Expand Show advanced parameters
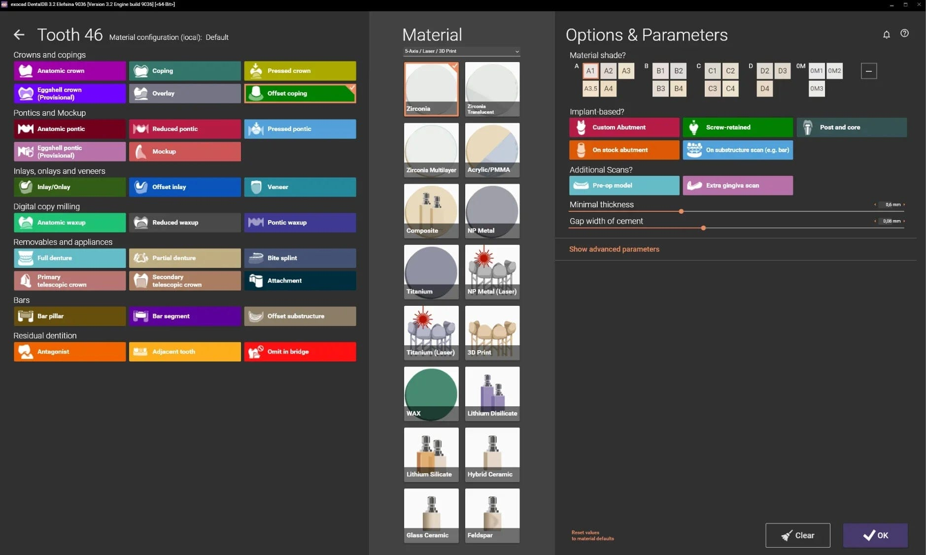 pyautogui.click(x=614, y=249)
